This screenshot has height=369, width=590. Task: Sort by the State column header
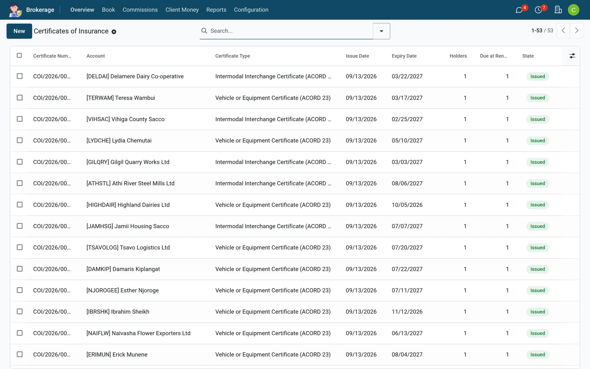point(528,56)
